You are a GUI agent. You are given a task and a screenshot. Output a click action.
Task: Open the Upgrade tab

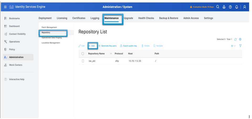point(128,18)
